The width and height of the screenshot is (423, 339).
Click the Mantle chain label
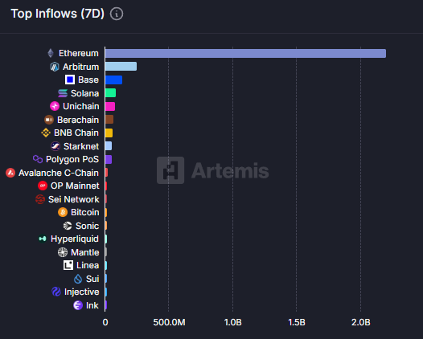tap(85, 252)
